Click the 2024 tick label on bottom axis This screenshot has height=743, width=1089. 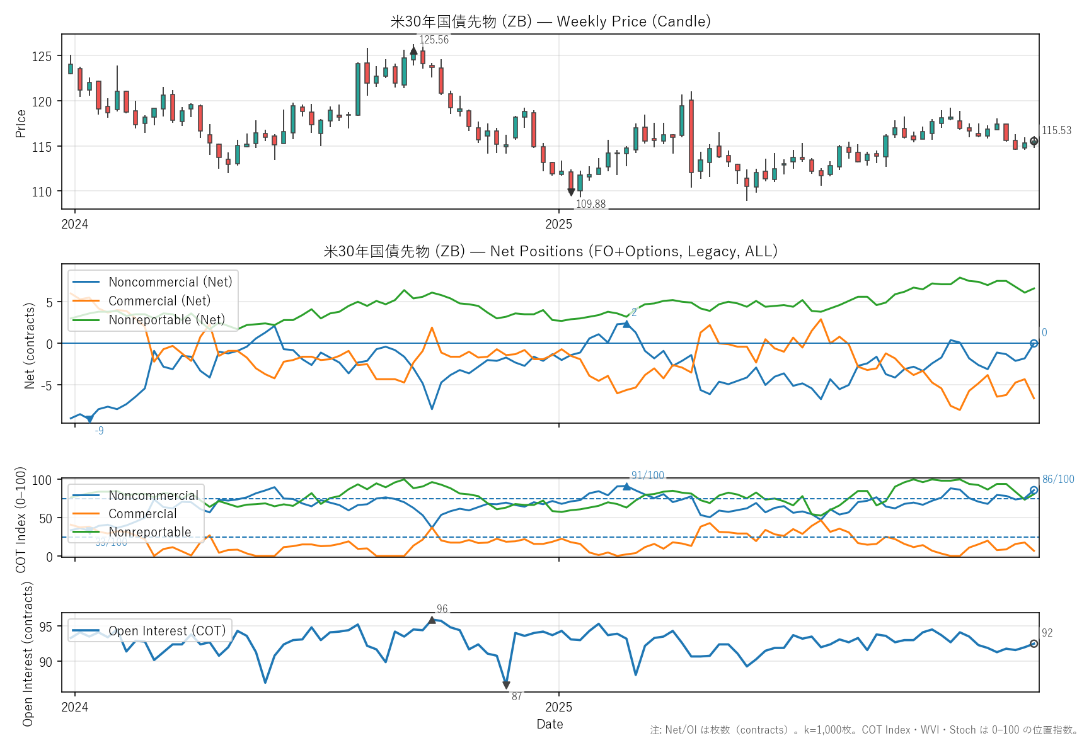tap(74, 707)
